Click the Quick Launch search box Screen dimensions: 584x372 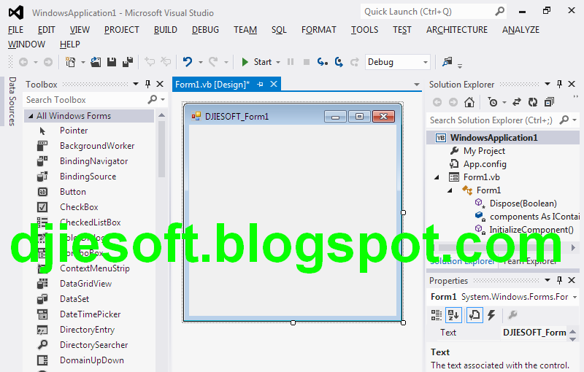428,12
